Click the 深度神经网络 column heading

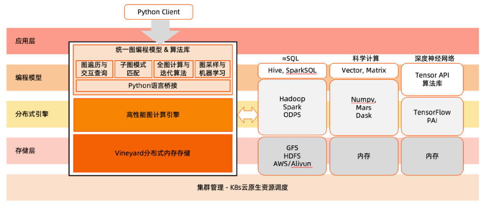[x=432, y=59]
